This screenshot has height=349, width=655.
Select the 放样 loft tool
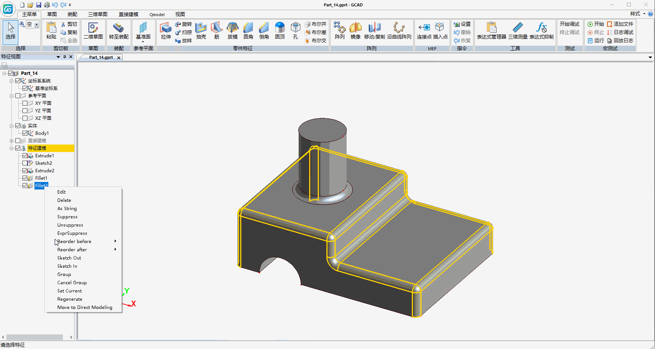[183, 41]
